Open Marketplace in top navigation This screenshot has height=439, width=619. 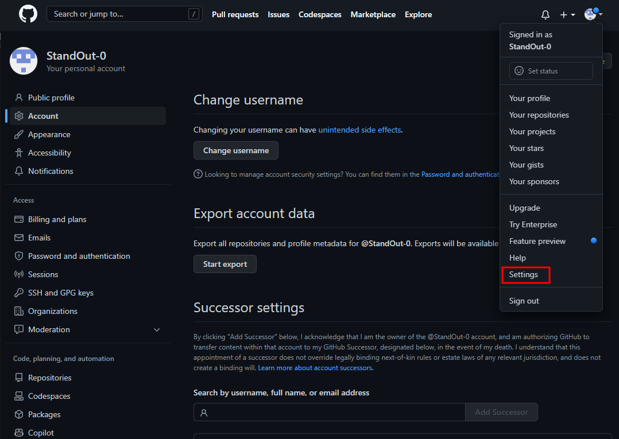point(373,14)
